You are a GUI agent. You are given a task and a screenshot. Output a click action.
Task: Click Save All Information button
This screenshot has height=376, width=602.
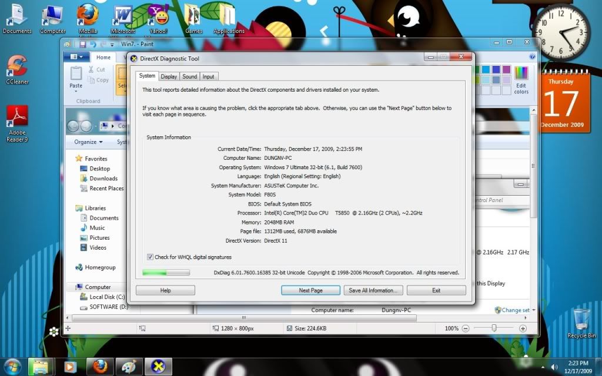coord(373,290)
